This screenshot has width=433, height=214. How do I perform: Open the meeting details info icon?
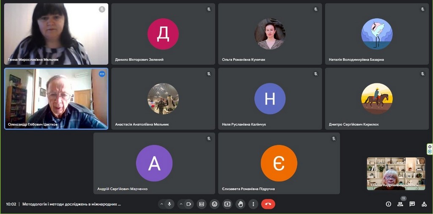[388, 204]
